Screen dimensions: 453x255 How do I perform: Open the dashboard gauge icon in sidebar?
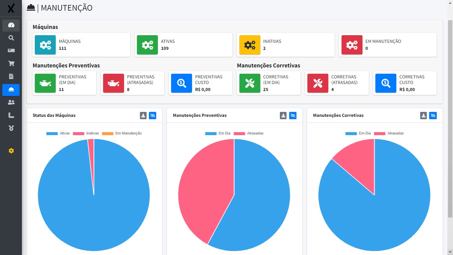point(11,25)
